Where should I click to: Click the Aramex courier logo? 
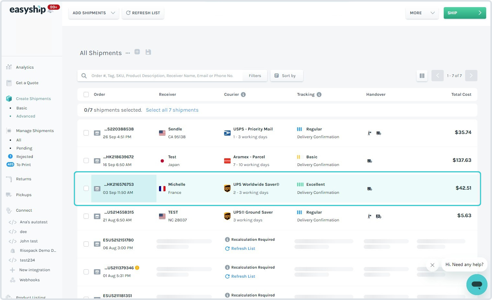(x=227, y=161)
